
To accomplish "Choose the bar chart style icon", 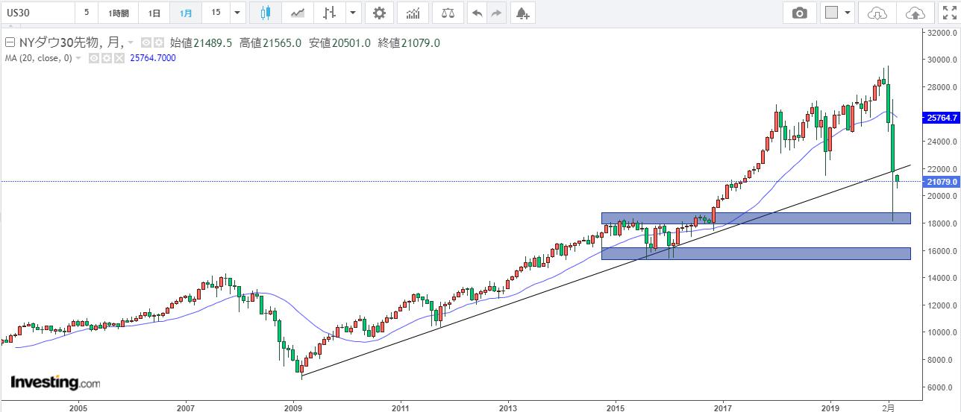I will pyautogui.click(x=329, y=13).
